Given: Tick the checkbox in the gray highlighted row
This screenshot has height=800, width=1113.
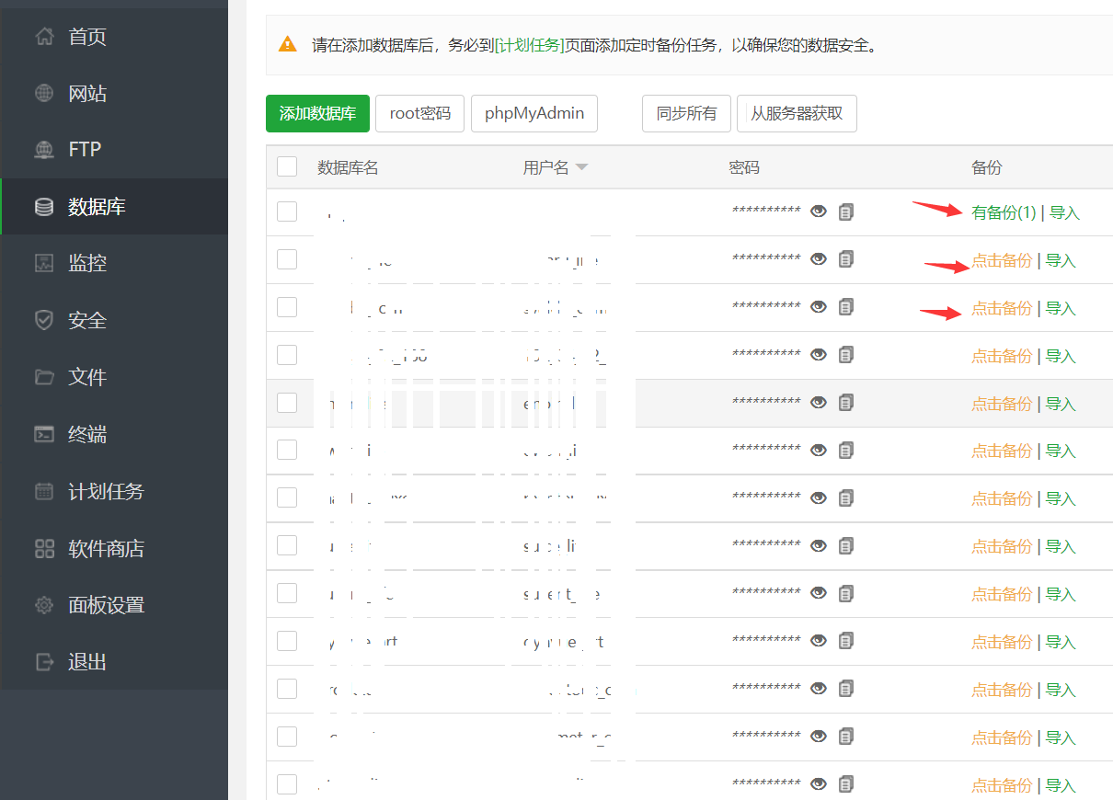Looking at the screenshot, I should click(287, 402).
